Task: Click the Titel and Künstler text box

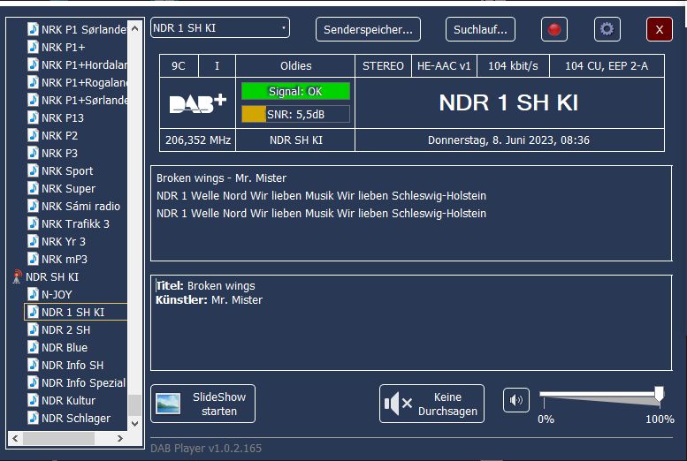Action: (x=407, y=321)
